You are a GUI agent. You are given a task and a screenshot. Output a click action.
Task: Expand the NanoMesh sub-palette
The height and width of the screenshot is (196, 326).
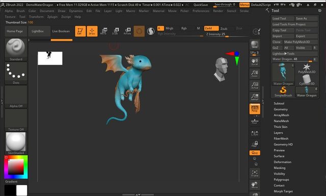tap(281, 121)
